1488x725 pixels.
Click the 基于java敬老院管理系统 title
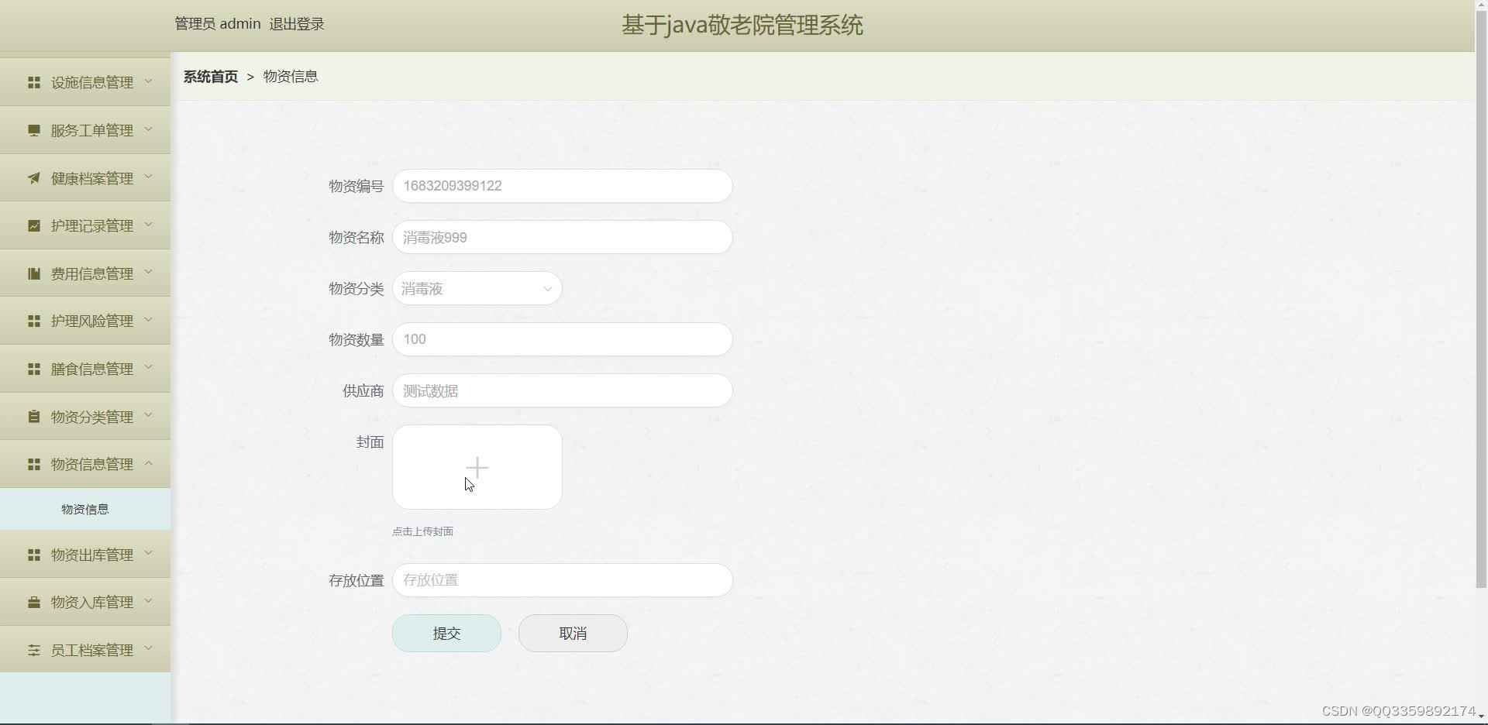pyautogui.click(x=742, y=26)
